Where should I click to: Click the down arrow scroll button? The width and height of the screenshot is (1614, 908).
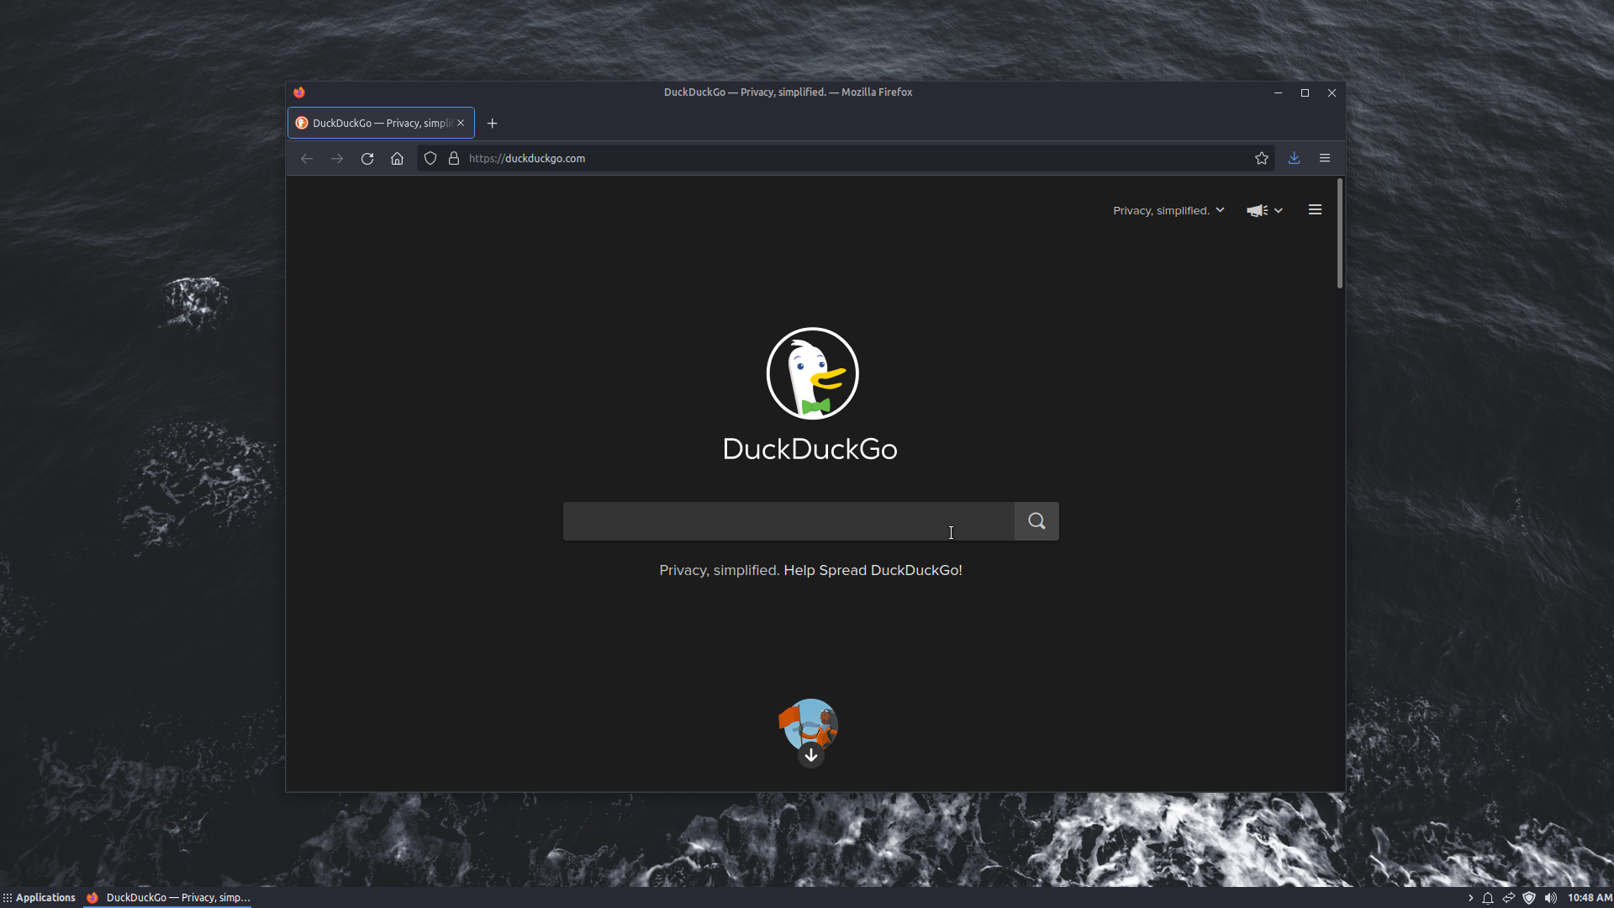810,755
